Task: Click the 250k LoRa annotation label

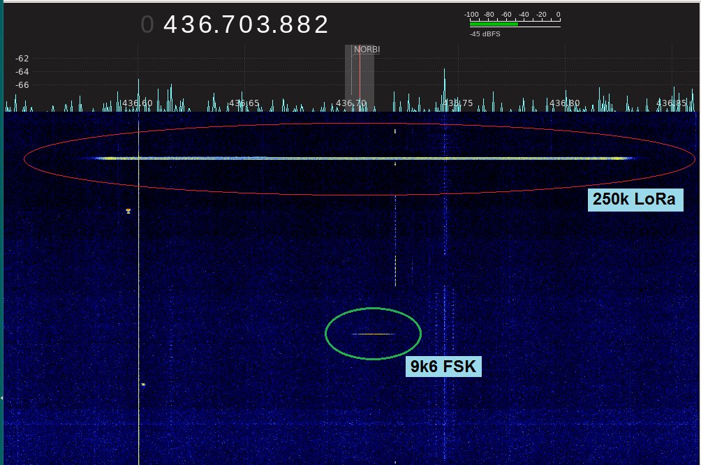Action: (x=635, y=199)
